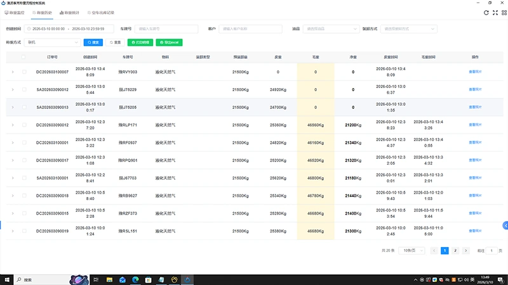This screenshot has height=285, width=508.
Task: Click the first green print button
Action: 140,42
